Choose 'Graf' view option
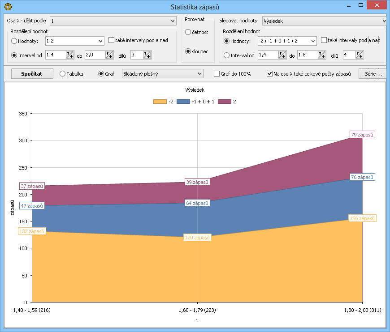 pos(101,73)
